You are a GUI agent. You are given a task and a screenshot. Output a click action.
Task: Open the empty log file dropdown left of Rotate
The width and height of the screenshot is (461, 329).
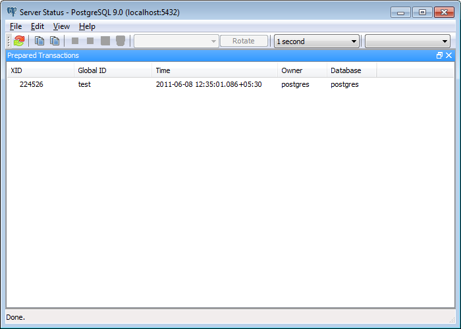(176, 41)
